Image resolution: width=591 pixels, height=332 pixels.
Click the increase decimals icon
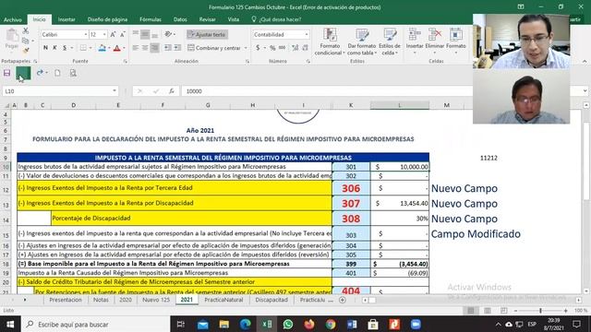(295, 48)
